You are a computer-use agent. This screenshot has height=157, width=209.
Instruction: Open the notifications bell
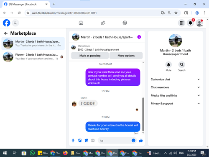[x=191, y=23]
